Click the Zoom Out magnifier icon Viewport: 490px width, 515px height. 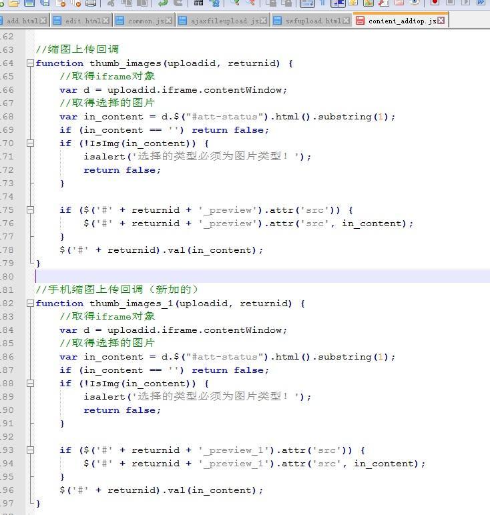(250, 3)
